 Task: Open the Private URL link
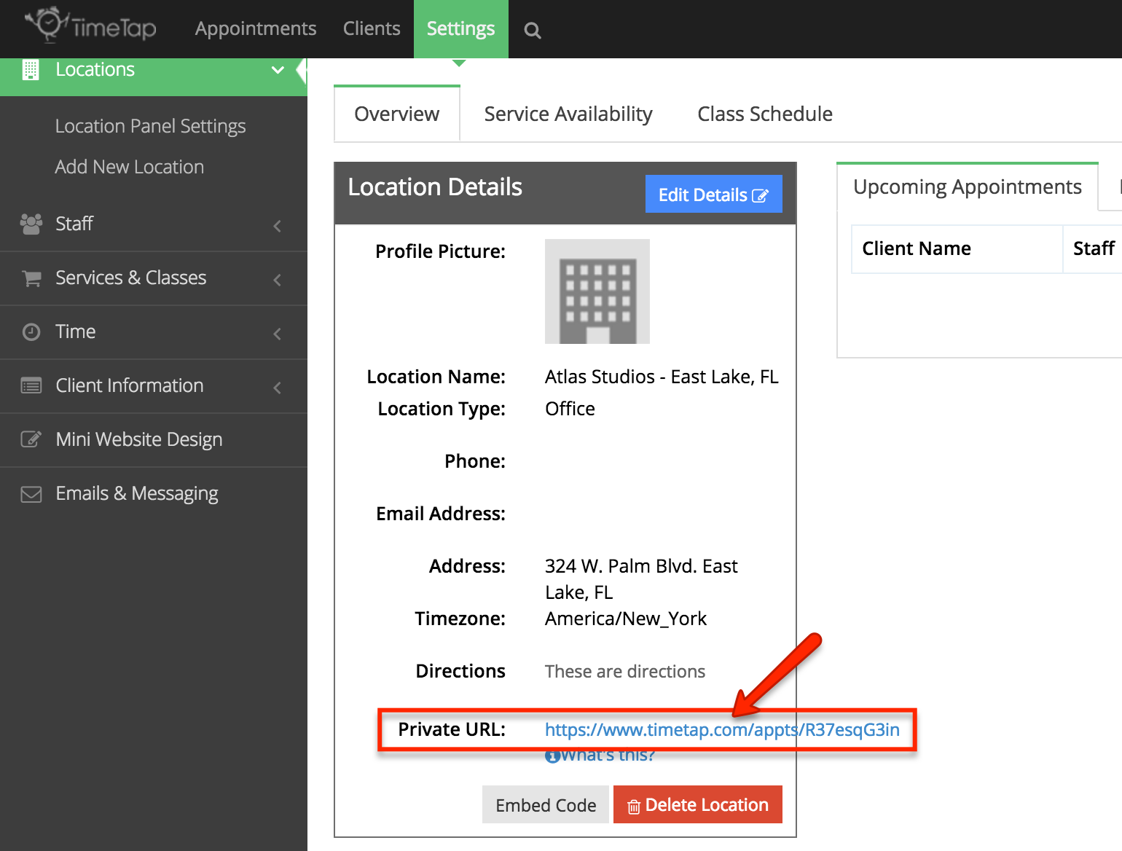(x=722, y=729)
